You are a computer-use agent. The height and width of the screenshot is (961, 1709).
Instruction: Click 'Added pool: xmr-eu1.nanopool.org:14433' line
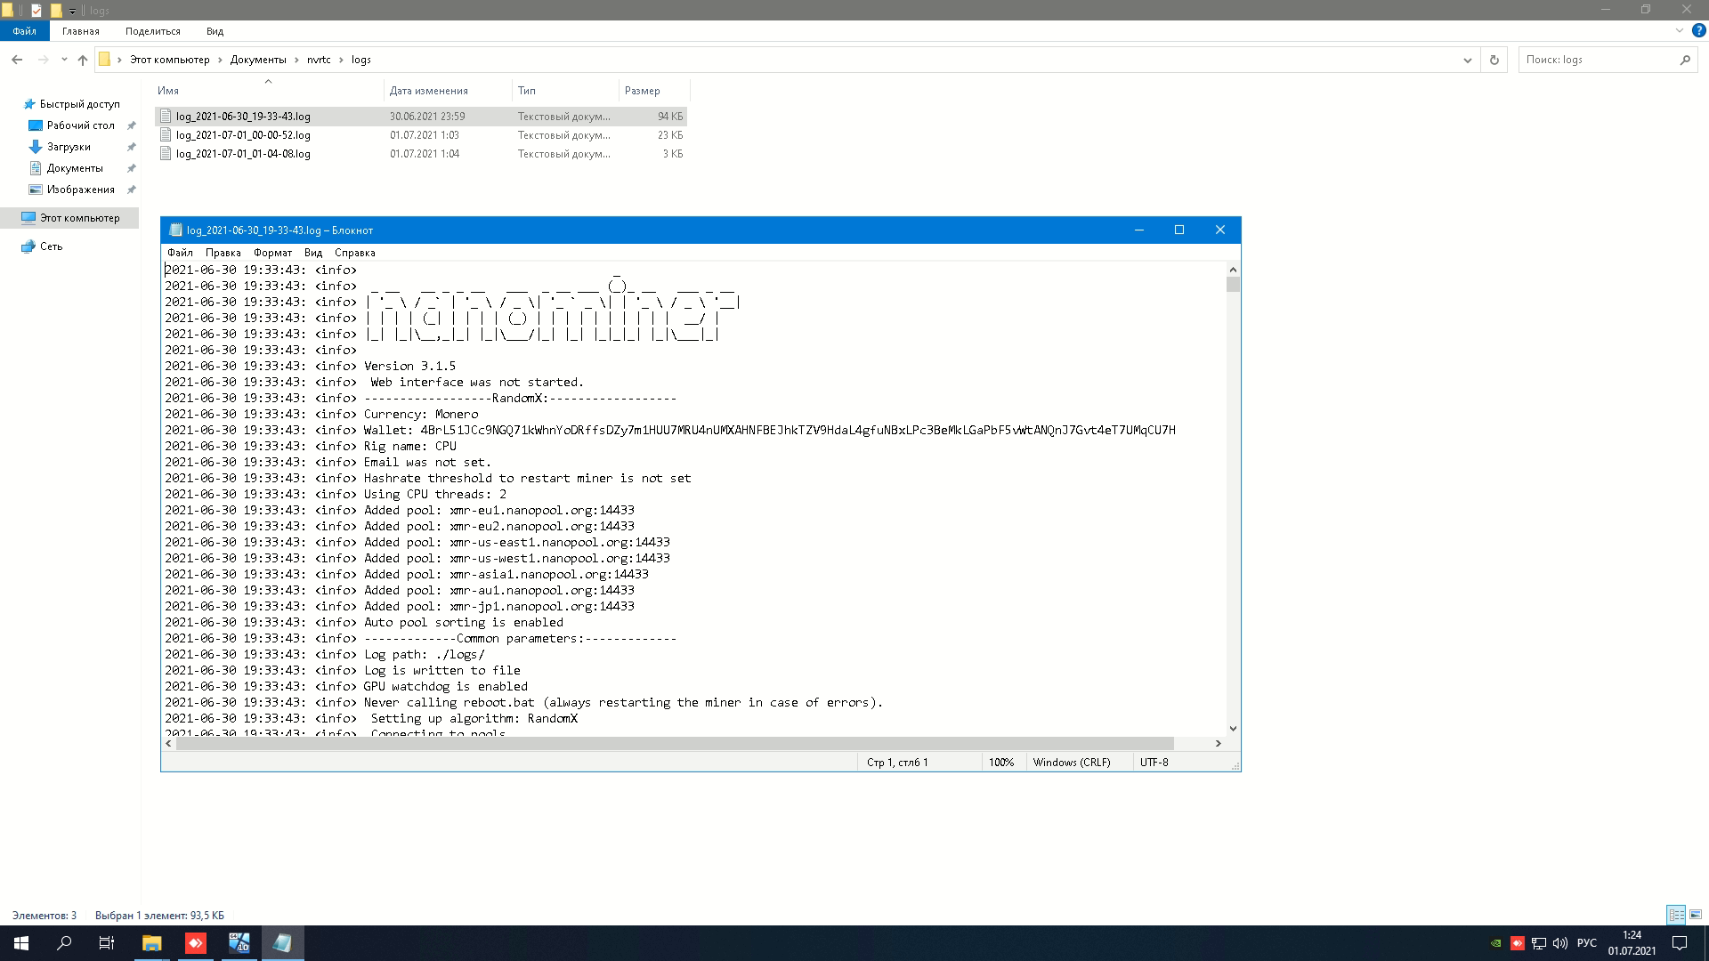point(499,510)
